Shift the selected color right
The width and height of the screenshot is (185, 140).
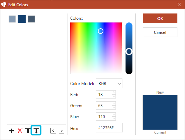coord(62,131)
